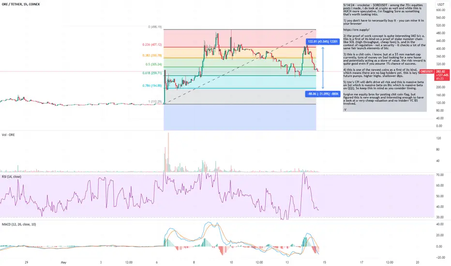The image size is (451, 266).
Task: Click the ORE / TETHER, 1h, COINEX title
Action: point(21,4)
